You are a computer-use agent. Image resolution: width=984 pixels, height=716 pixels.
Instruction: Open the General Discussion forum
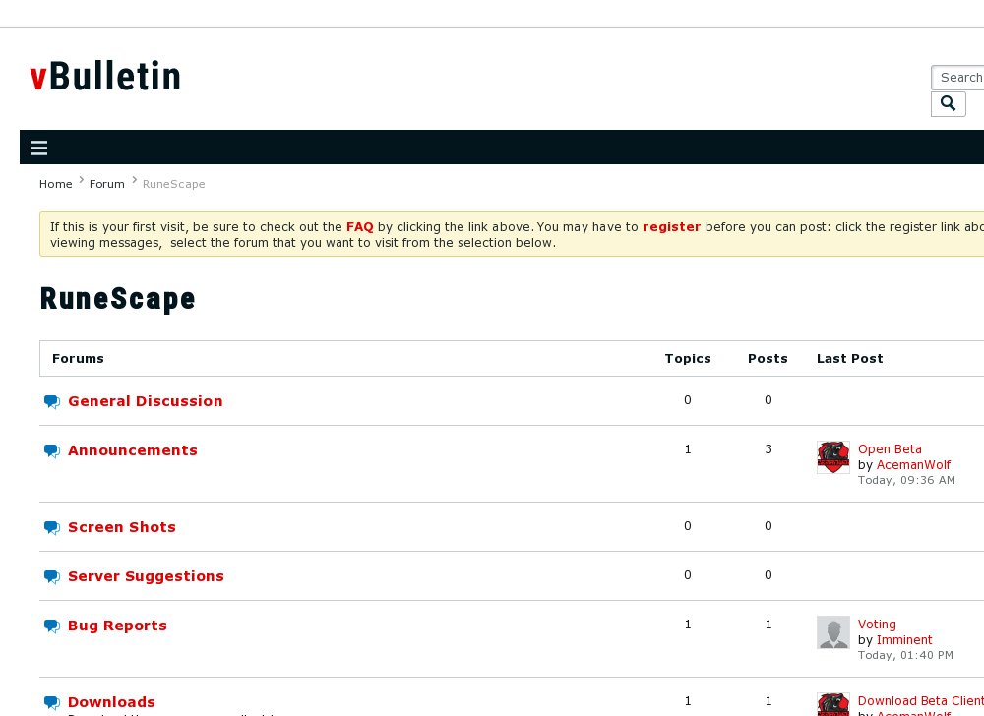145,401
